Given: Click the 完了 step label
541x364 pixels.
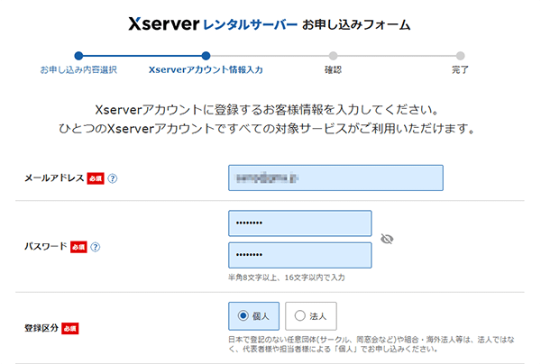Looking at the screenshot, I should [460, 69].
